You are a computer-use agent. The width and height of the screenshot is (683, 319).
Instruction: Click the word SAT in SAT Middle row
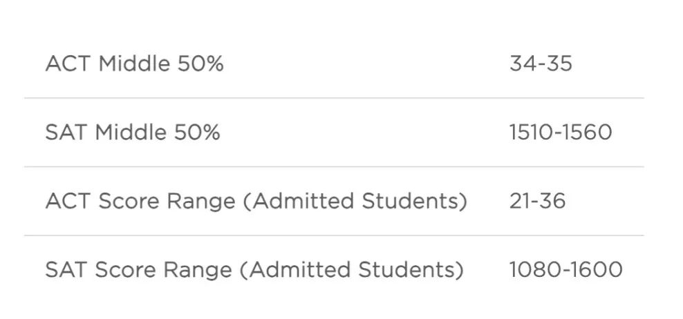[x=66, y=133]
